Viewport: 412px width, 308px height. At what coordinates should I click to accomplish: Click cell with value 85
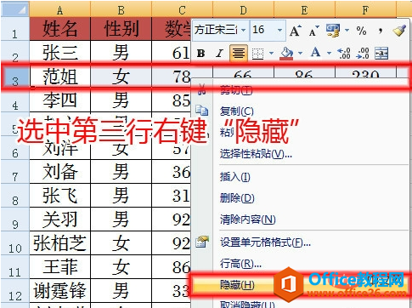click(172, 100)
